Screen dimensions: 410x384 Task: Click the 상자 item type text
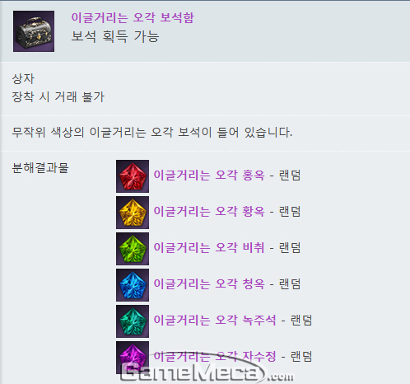point(23,79)
